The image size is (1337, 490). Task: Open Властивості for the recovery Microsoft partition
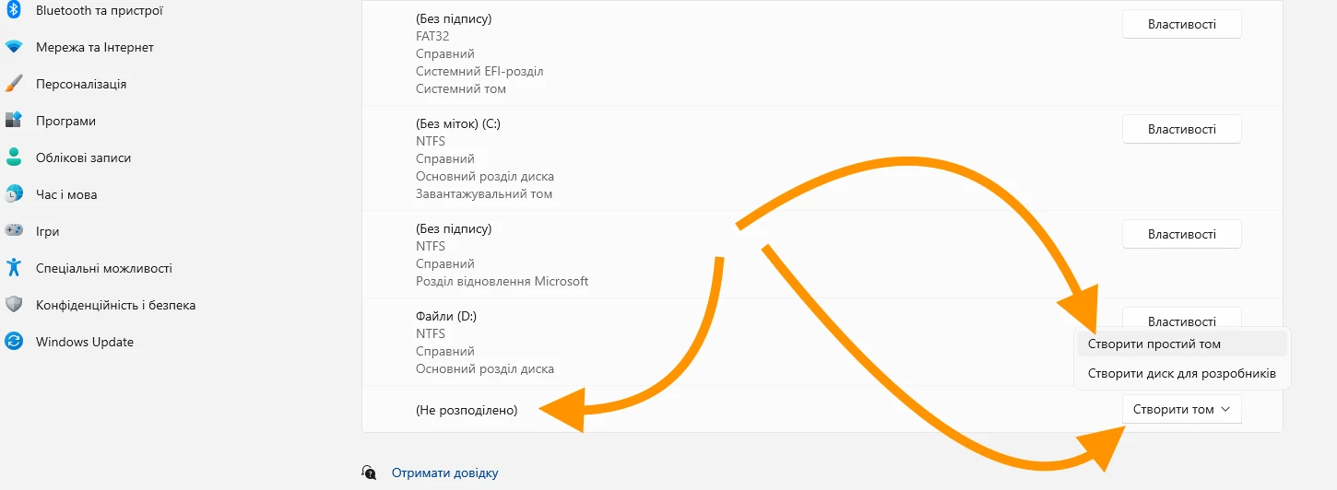[x=1181, y=235]
